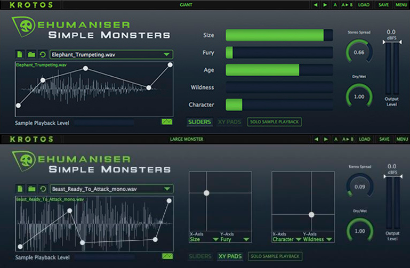Click the Size slider bar
The height and width of the screenshot is (268, 410).
tap(279, 35)
